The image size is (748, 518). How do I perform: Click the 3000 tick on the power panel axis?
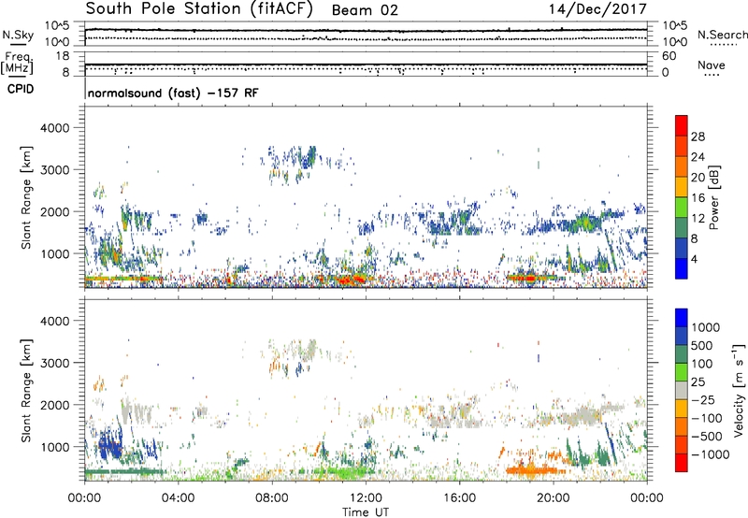pos(54,170)
